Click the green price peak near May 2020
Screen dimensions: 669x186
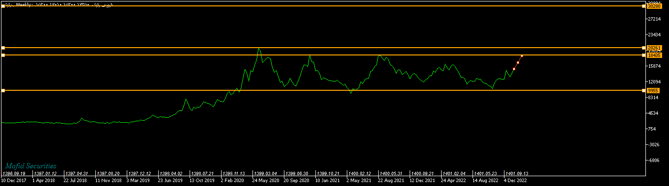[259, 49]
